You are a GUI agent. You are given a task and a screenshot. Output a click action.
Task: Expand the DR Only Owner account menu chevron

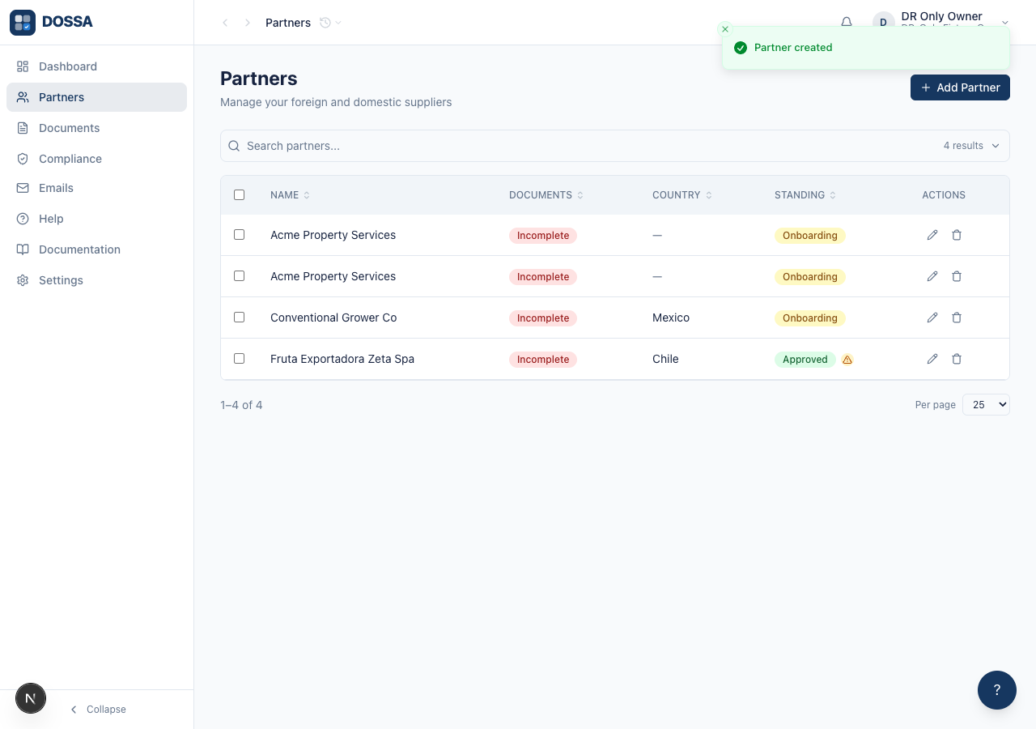1005,23
